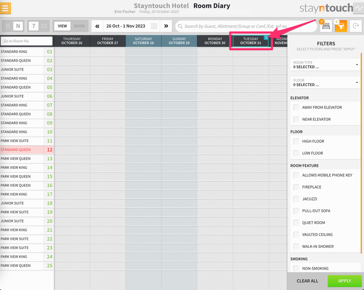364x290 pixels.
Task: Open the calendar grid date picker
Action: [154, 26]
